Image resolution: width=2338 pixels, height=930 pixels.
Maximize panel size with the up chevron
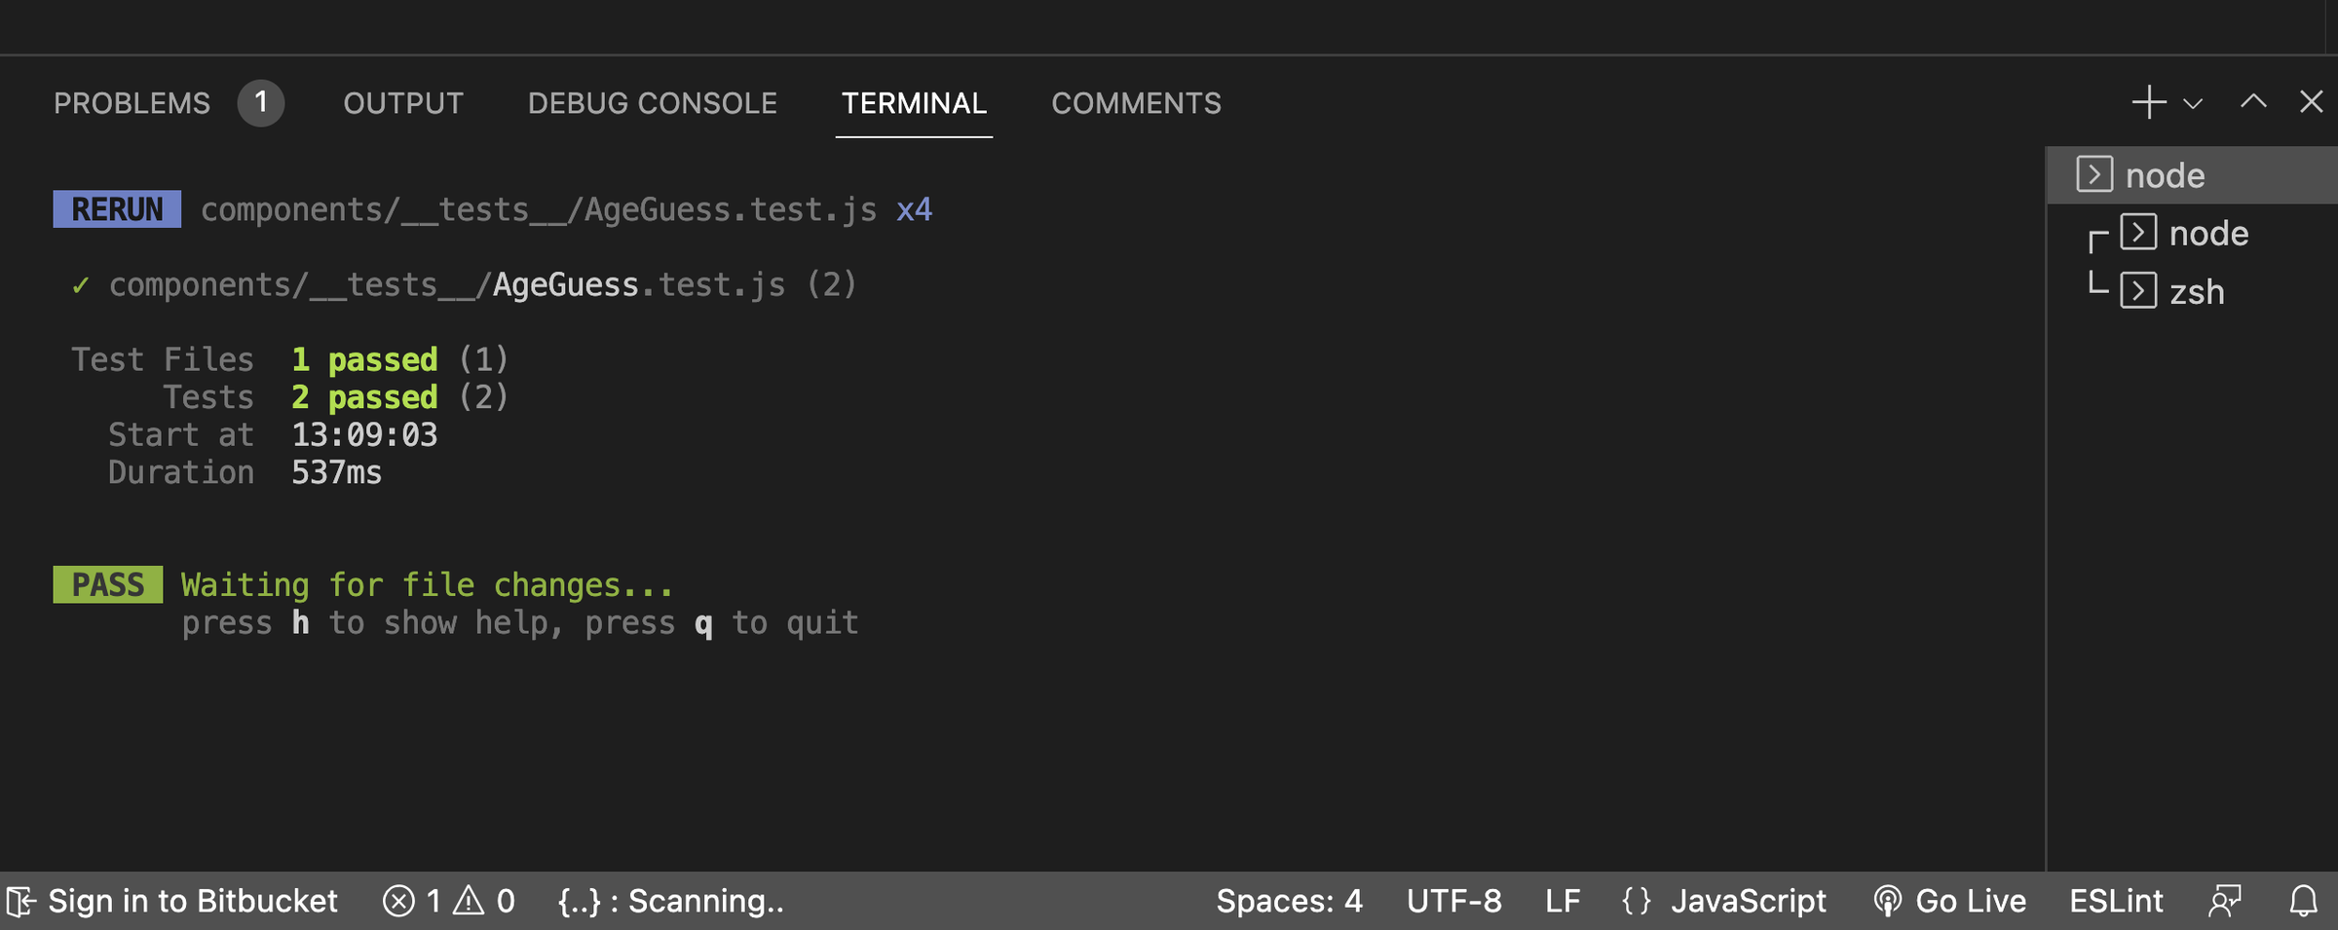[2253, 102]
